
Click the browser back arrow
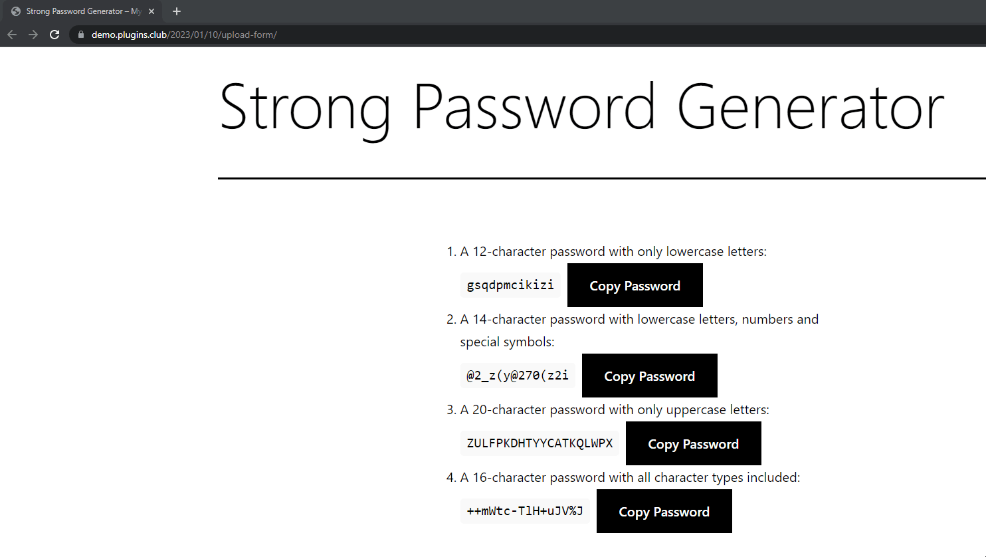(12, 35)
